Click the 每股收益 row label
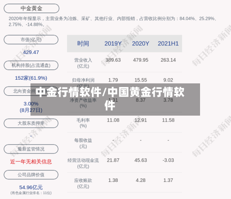Image resolution: width=231 pixels, height=199 pixels. coord(83,143)
